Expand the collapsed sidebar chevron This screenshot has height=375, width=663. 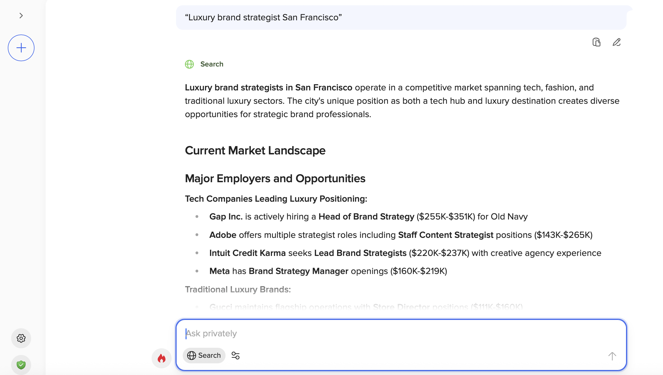click(x=21, y=16)
